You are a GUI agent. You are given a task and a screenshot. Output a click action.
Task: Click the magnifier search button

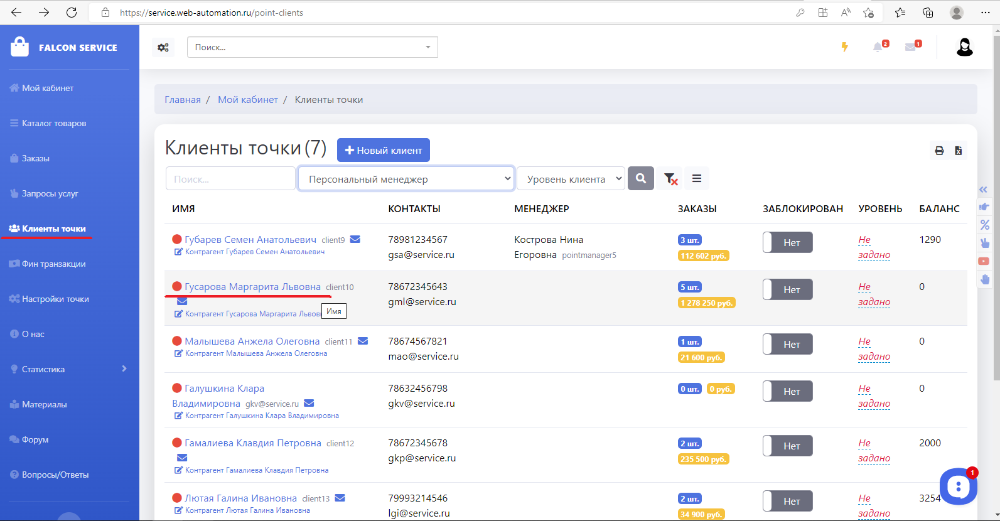(x=641, y=178)
